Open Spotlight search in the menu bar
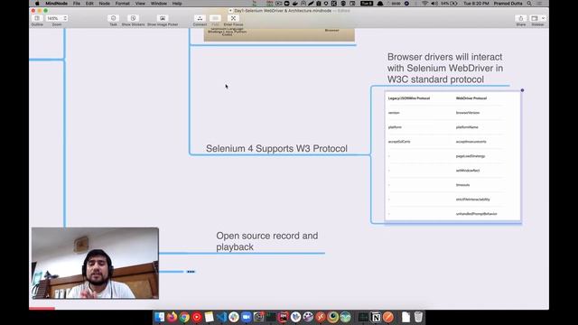The width and height of the screenshot is (578, 325). tap(529, 4)
